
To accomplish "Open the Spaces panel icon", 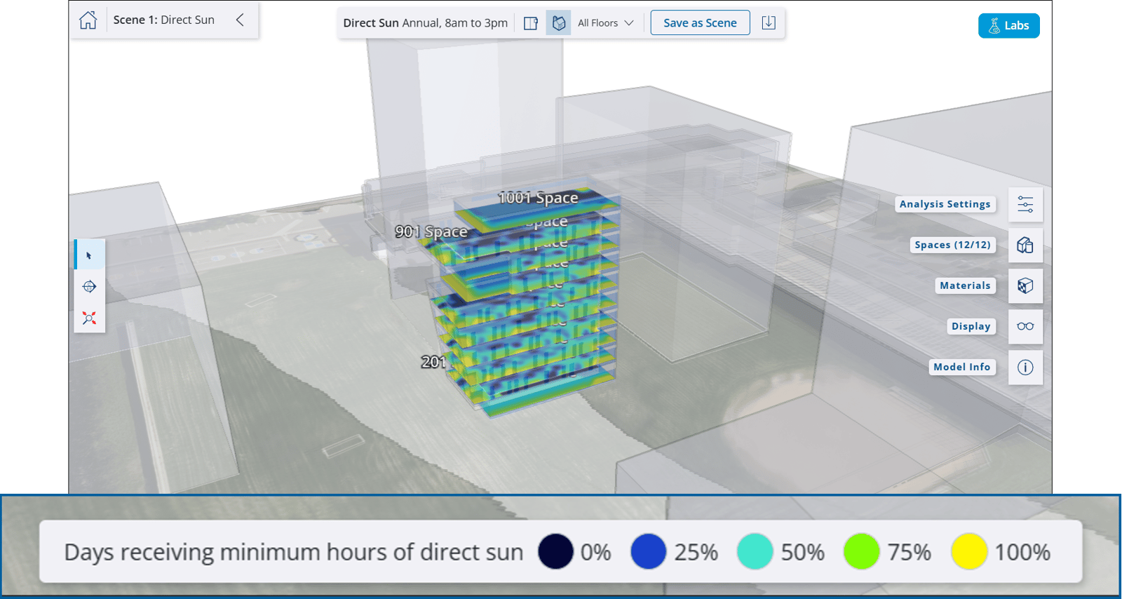I will [x=1025, y=245].
